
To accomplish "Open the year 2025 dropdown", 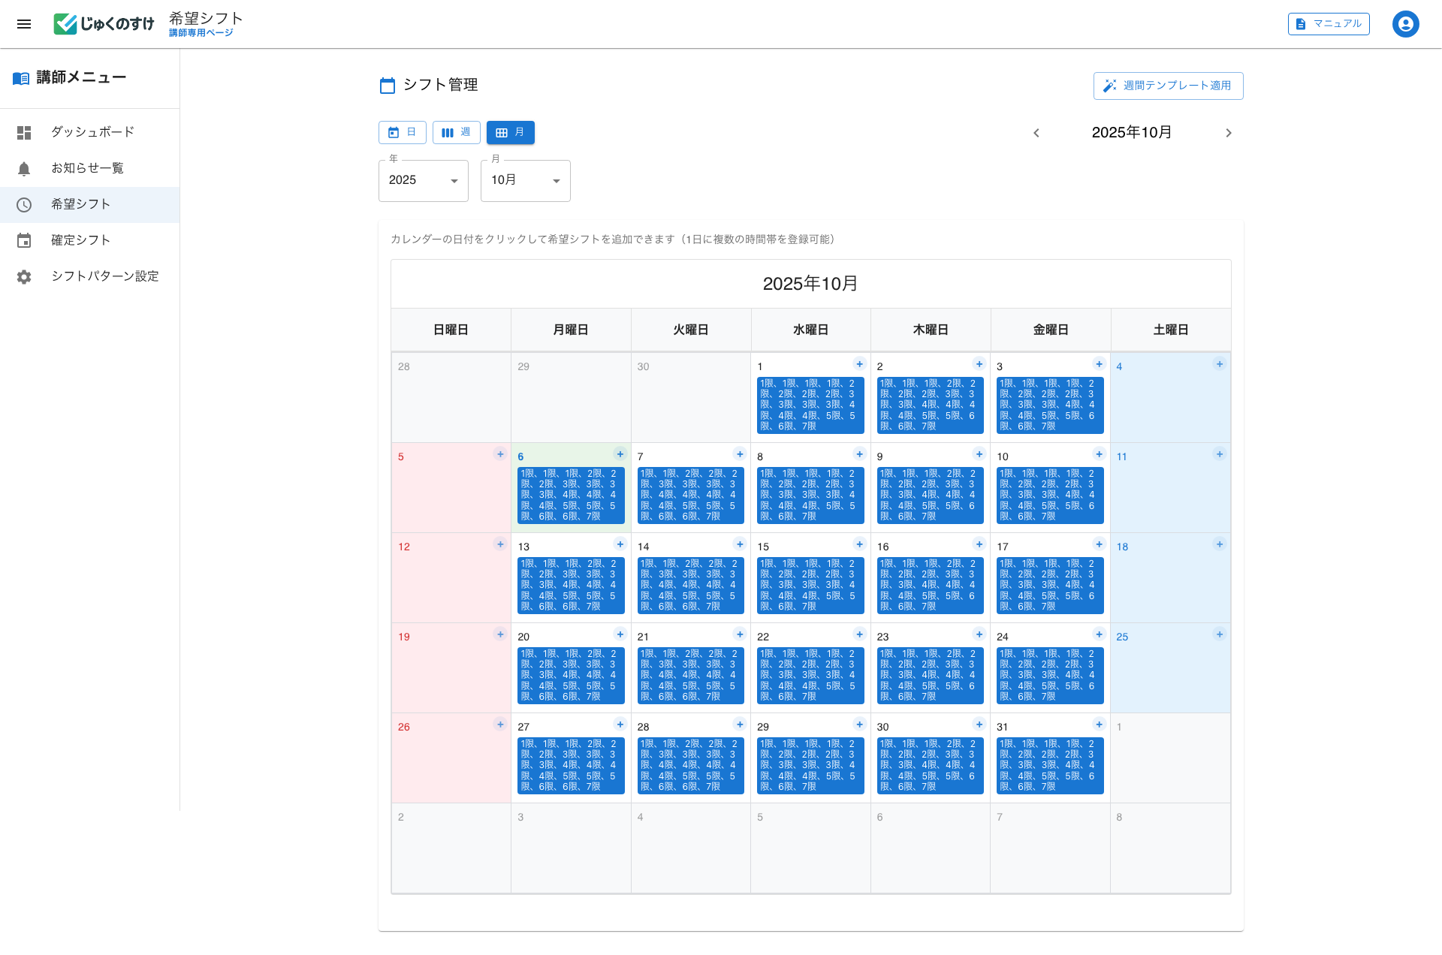I will 423,180.
